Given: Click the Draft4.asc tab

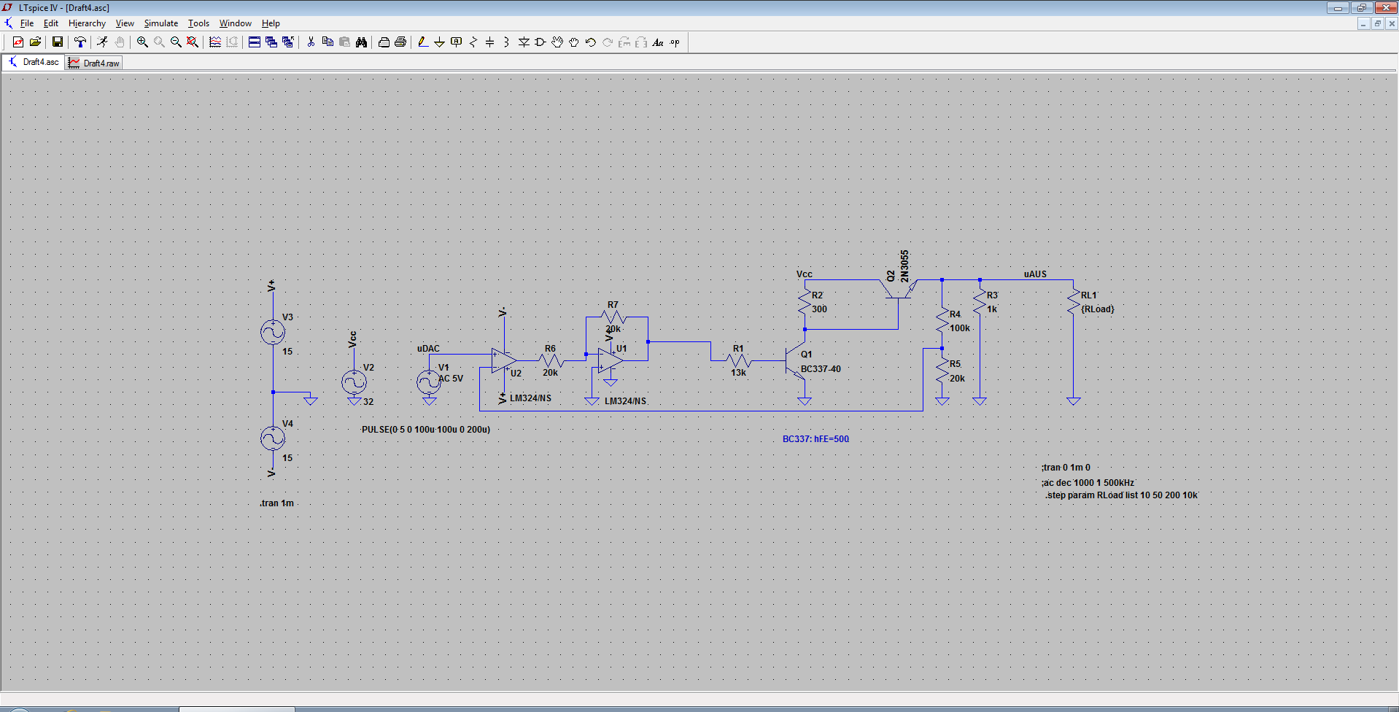Looking at the screenshot, I should 34,63.
